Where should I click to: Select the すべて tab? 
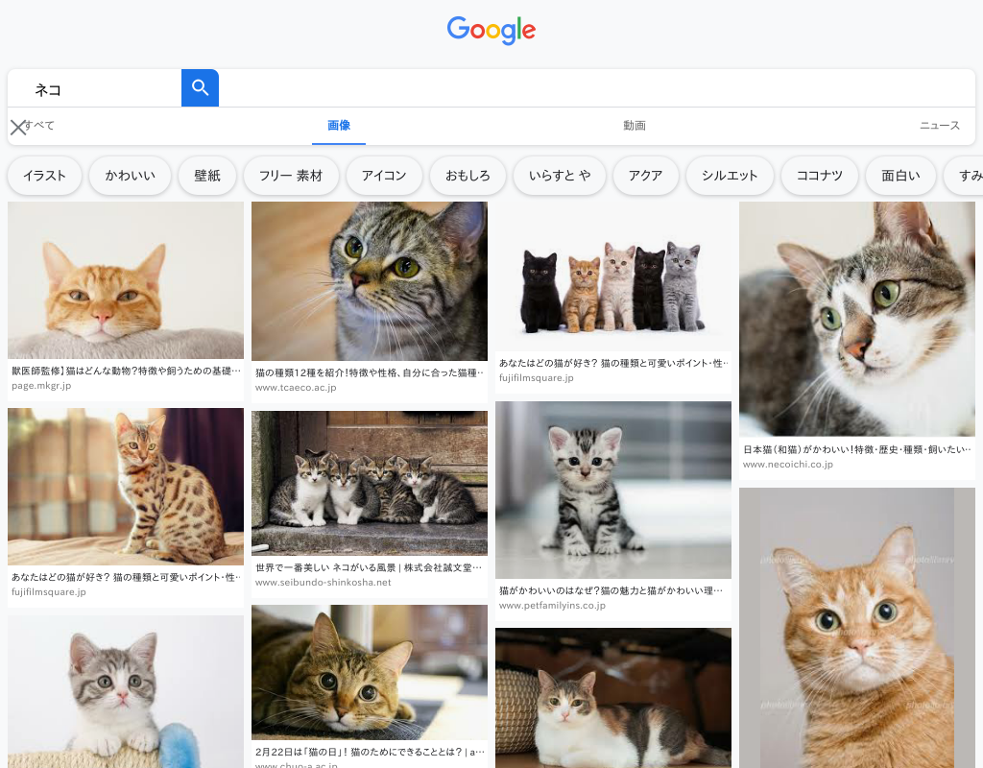[x=42, y=126]
